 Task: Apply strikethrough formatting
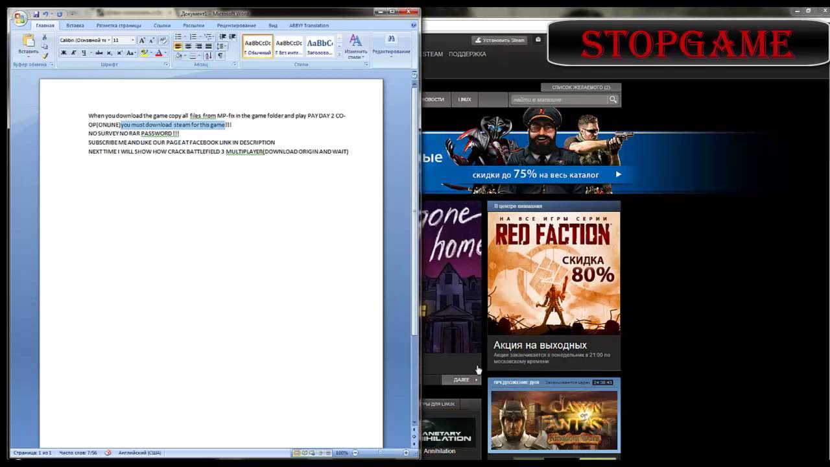tap(99, 53)
